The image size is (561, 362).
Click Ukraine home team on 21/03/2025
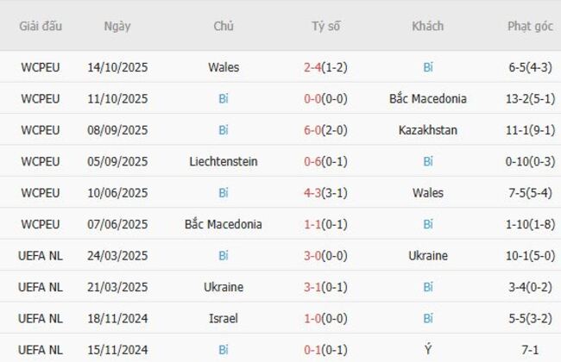pos(224,287)
